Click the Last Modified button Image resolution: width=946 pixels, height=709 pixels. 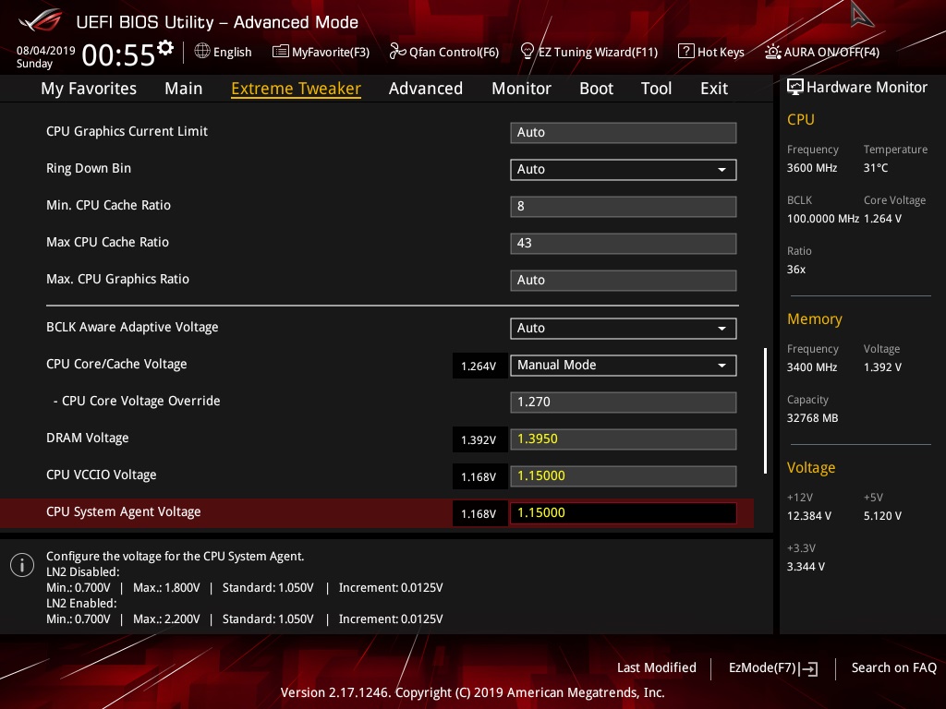click(657, 667)
